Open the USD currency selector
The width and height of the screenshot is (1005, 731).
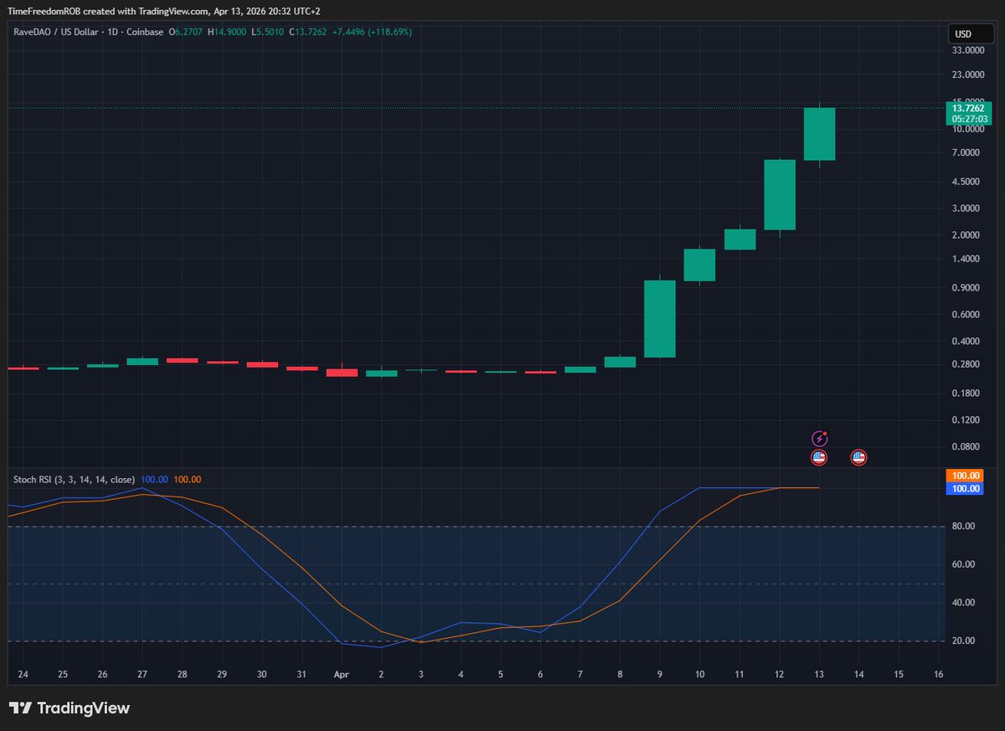[x=964, y=34]
